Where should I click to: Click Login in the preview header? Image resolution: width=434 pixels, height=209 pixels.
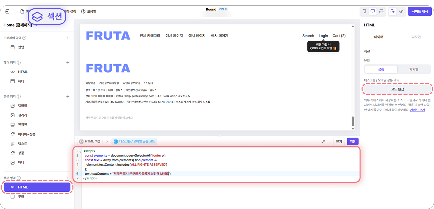pos(323,36)
